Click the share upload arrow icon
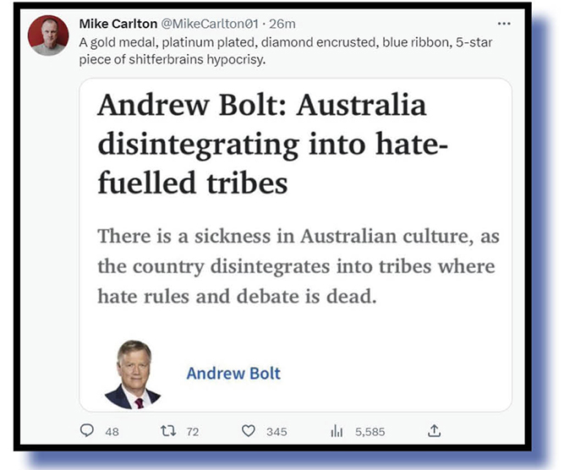Image resolution: width=575 pixels, height=470 pixels. coord(434,431)
